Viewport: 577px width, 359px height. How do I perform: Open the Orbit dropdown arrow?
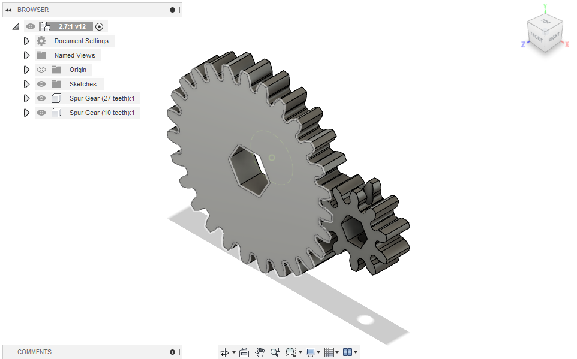tap(234, 352)
